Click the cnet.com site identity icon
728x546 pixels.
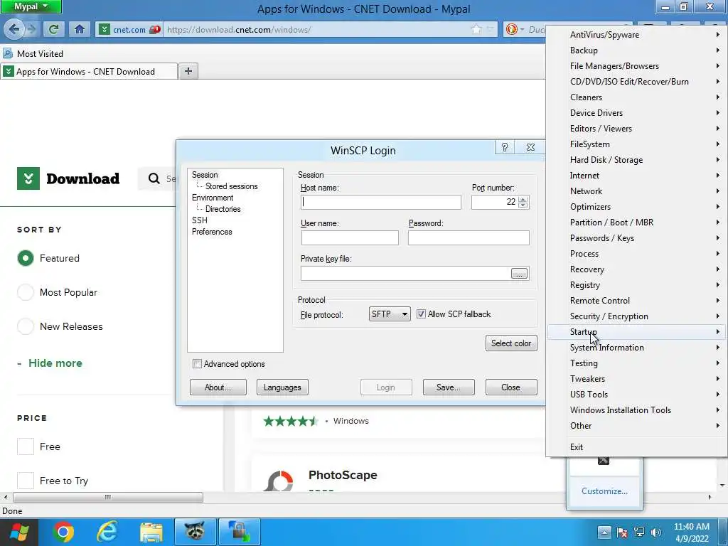click(105, 29)
